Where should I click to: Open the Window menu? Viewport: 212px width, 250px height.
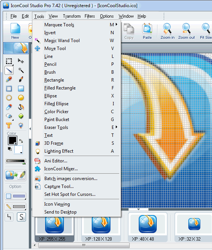[126, 16]
